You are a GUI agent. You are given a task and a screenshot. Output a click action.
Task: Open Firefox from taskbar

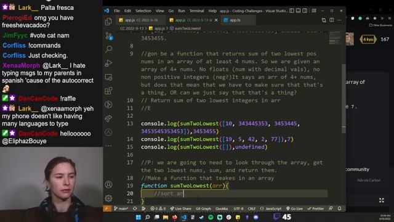pyautogui.click(x=174, y=217)
